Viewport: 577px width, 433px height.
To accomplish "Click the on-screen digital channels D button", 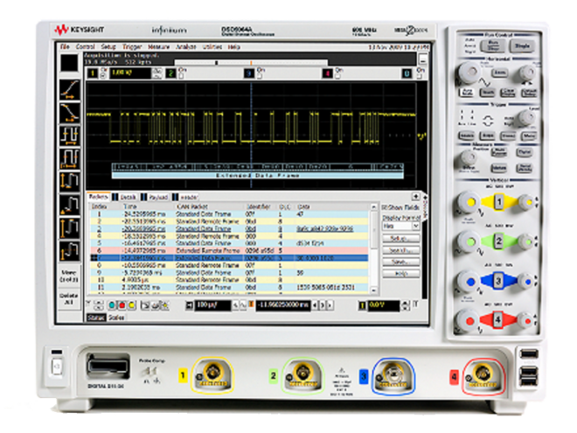I will pos(407,73).
